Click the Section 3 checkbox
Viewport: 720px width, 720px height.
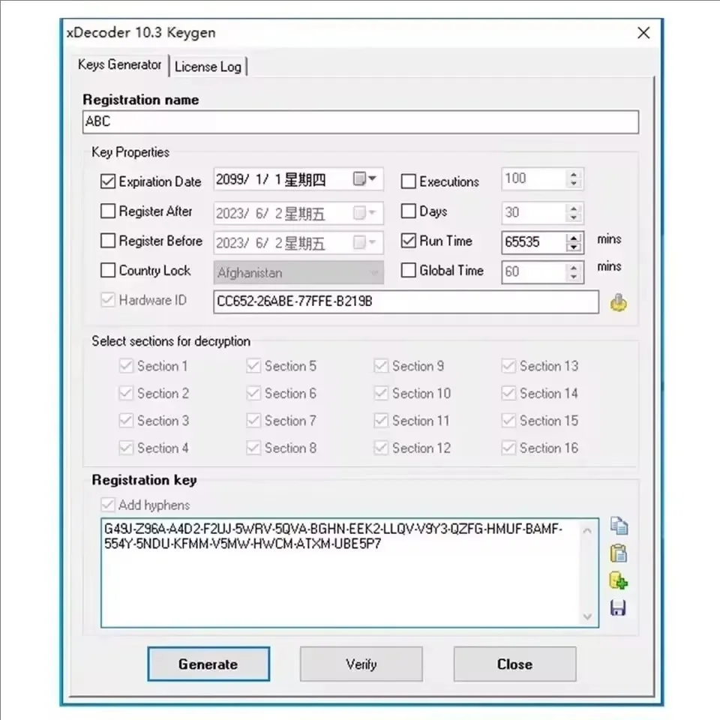coord(126,421)
